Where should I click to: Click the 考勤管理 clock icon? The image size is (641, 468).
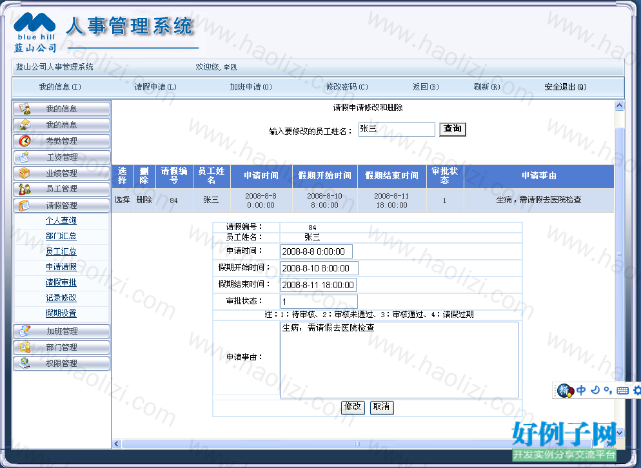click(25, 141)
